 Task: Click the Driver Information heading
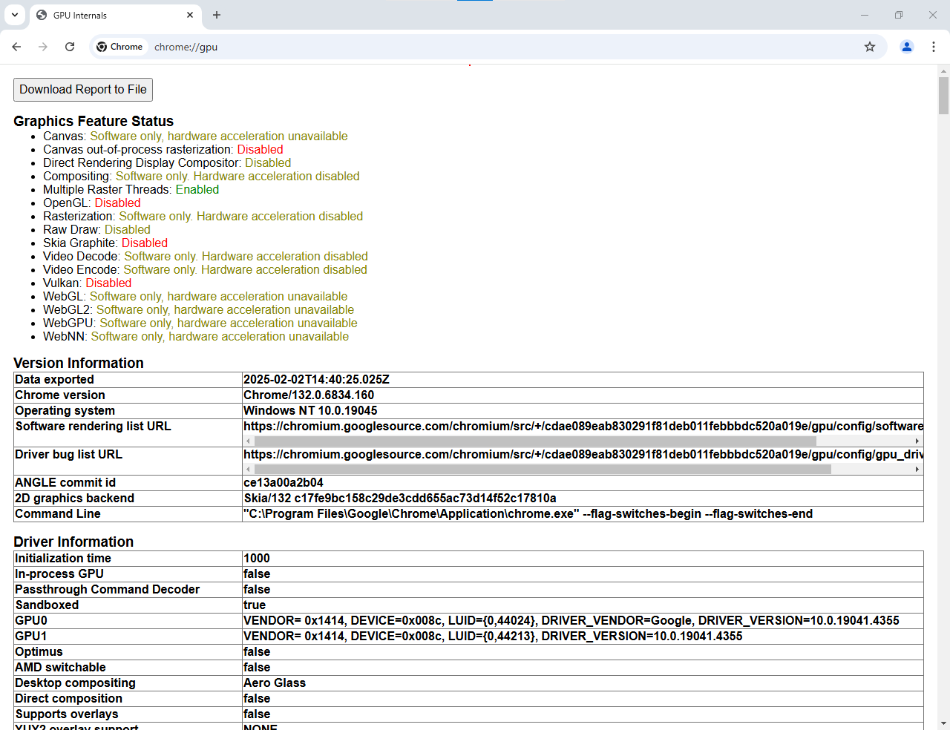(73, 542)
